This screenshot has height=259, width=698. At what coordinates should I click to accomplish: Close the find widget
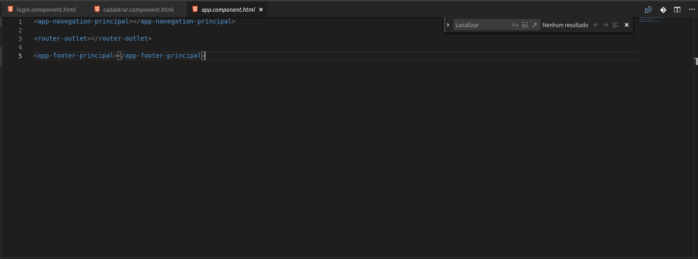[x=627, y=25]
